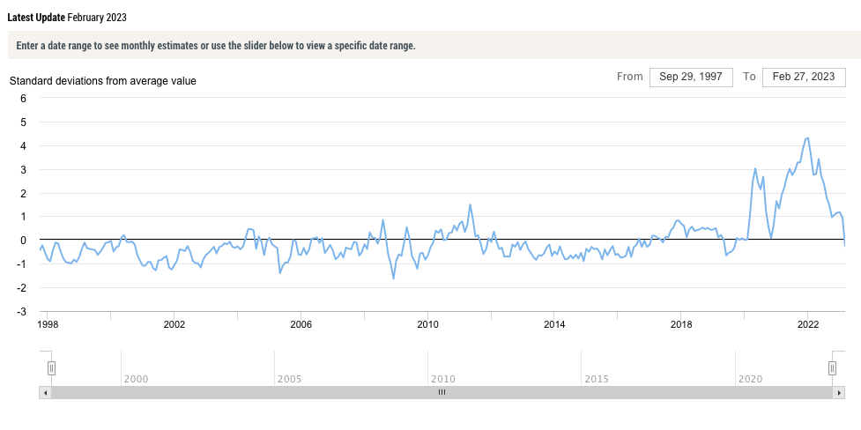861x430 pixels.
Task: Click the Standard deviations axis title
Action: [103, 81]
